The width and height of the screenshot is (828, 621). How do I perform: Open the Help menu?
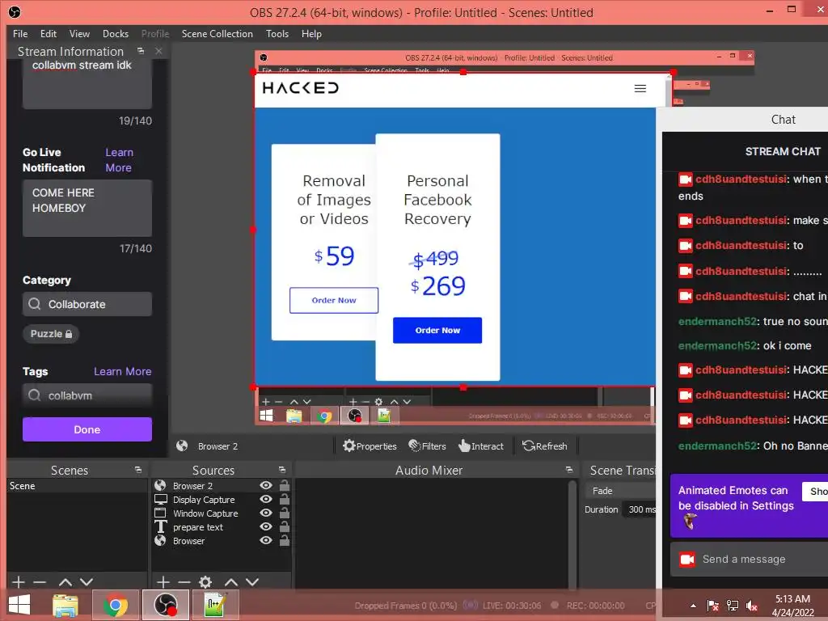tap(311, 34)
